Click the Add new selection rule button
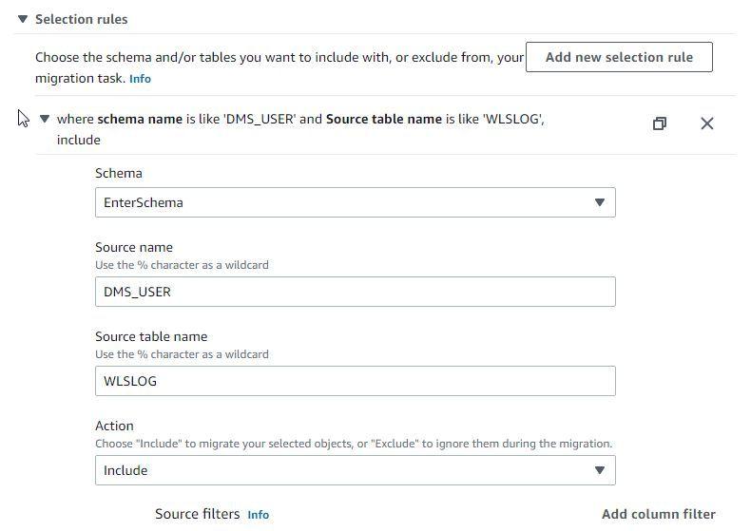Viewport: 751px width, 531px height. (x=619, y=57)
